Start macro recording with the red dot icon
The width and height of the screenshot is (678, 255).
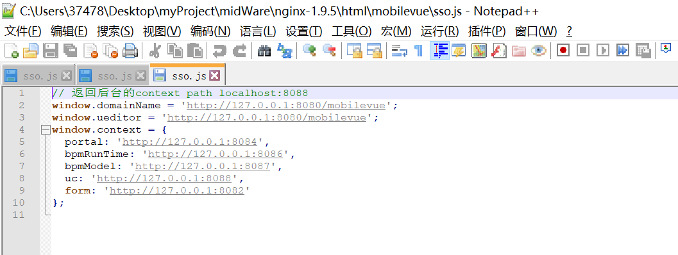pos(563,51)
